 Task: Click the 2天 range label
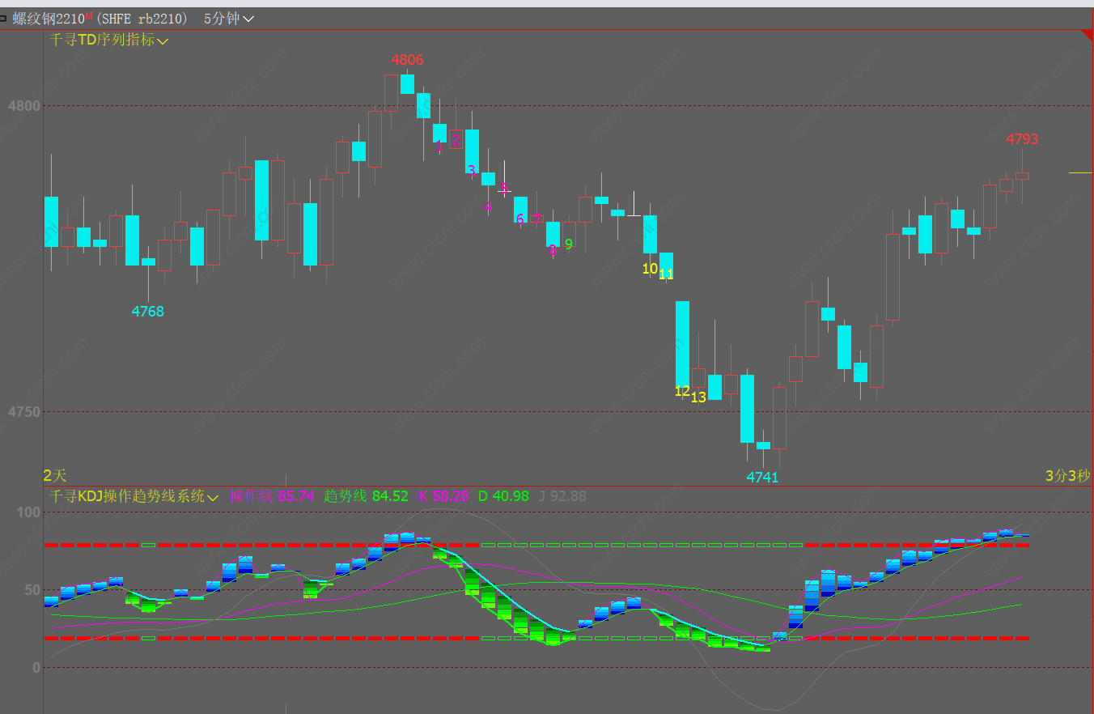point(55,475)
